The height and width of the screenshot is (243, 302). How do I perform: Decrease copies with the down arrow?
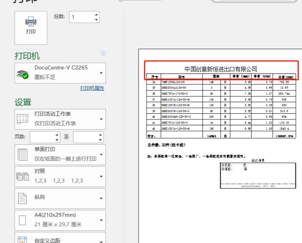[96, 20]
